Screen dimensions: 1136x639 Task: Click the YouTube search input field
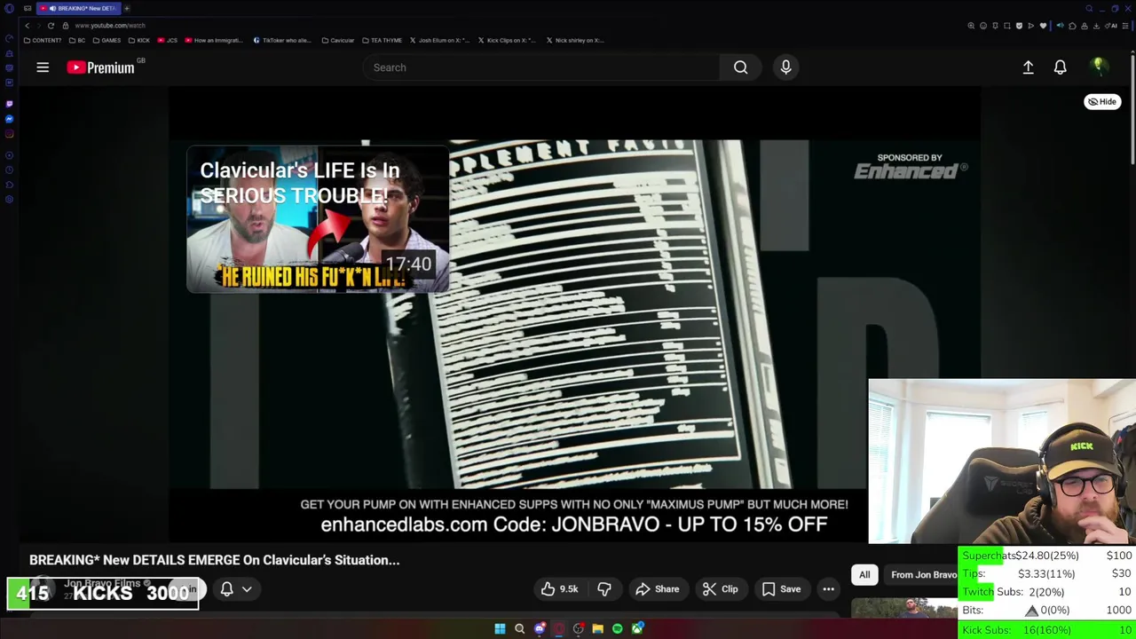tap(541, 67)
